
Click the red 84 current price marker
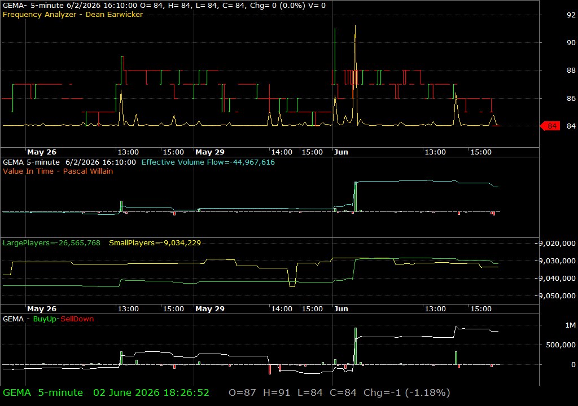(550, 126)
